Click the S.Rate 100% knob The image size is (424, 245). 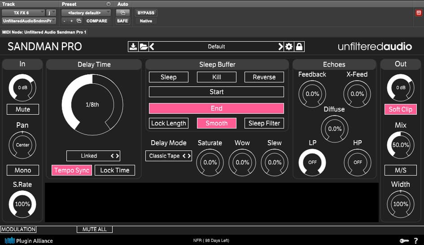[22, 204]
